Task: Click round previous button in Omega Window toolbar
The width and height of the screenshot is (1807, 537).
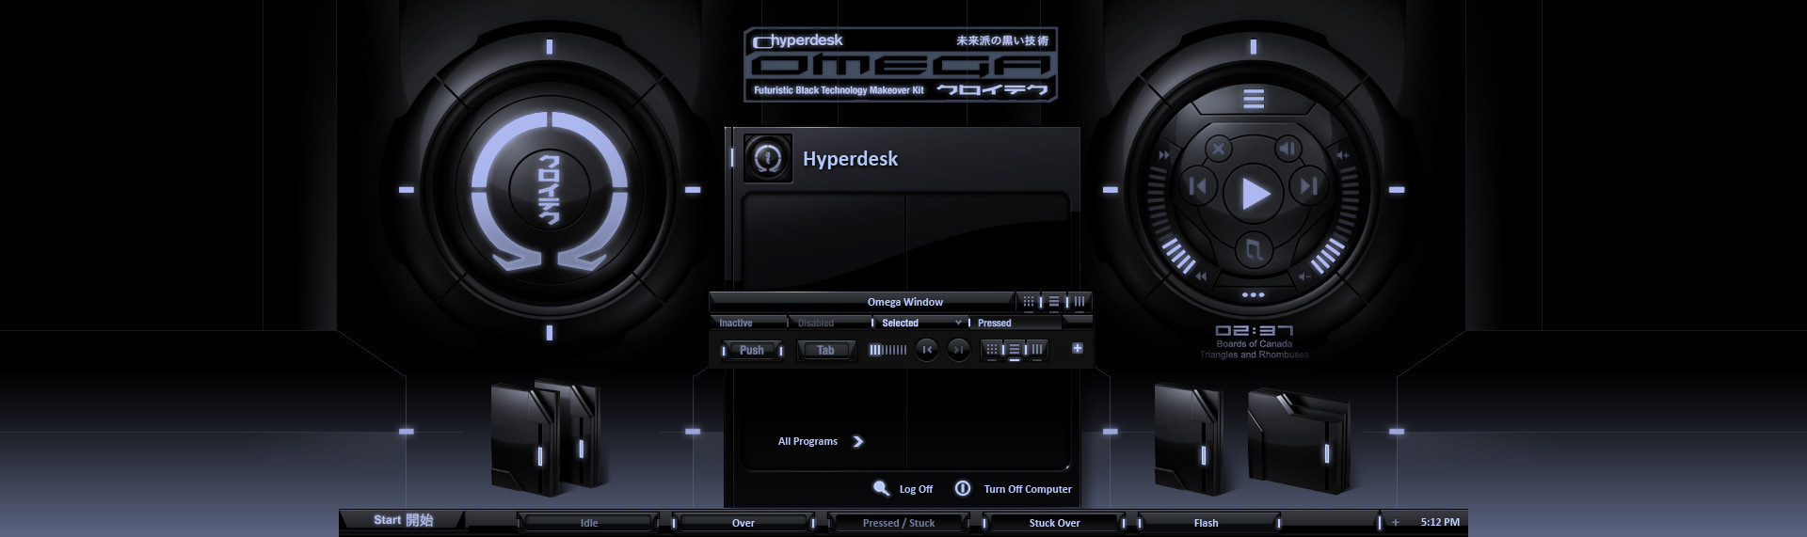Action: click(x=927, y=350)
